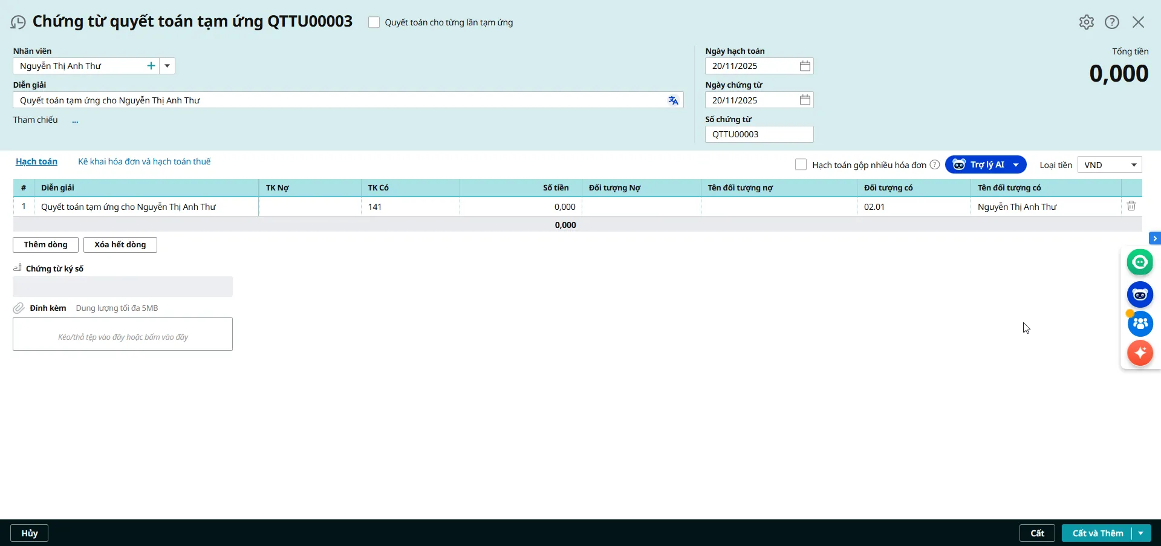
Task: Open the green chat support icon
Action: point(1140,262)
